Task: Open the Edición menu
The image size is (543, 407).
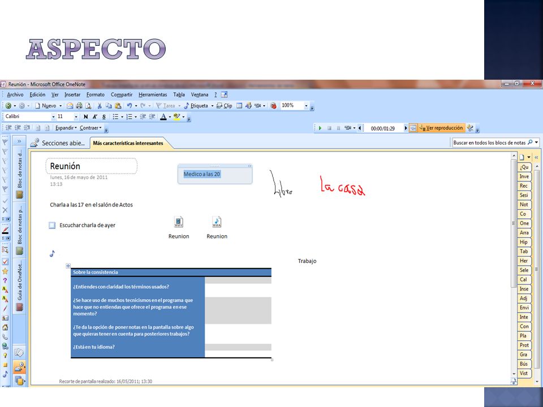Action: (x=37, y=94)
